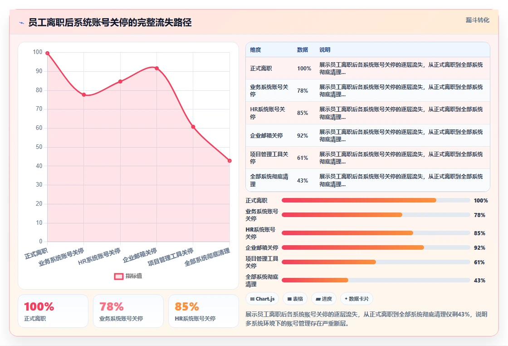The width and height of the screenshot is (508, 346).
Task: Click the 78% value in table
Action: (302, 91)
